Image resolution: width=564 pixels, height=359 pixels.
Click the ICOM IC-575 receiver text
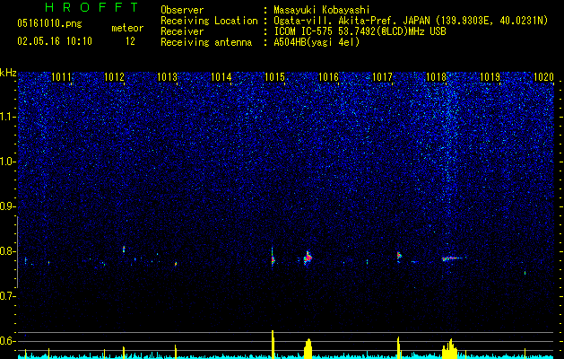point(360,31)
